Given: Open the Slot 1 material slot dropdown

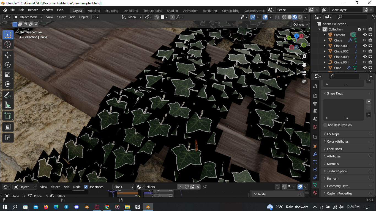Looking at the screenshot, I should pos(123,187).
